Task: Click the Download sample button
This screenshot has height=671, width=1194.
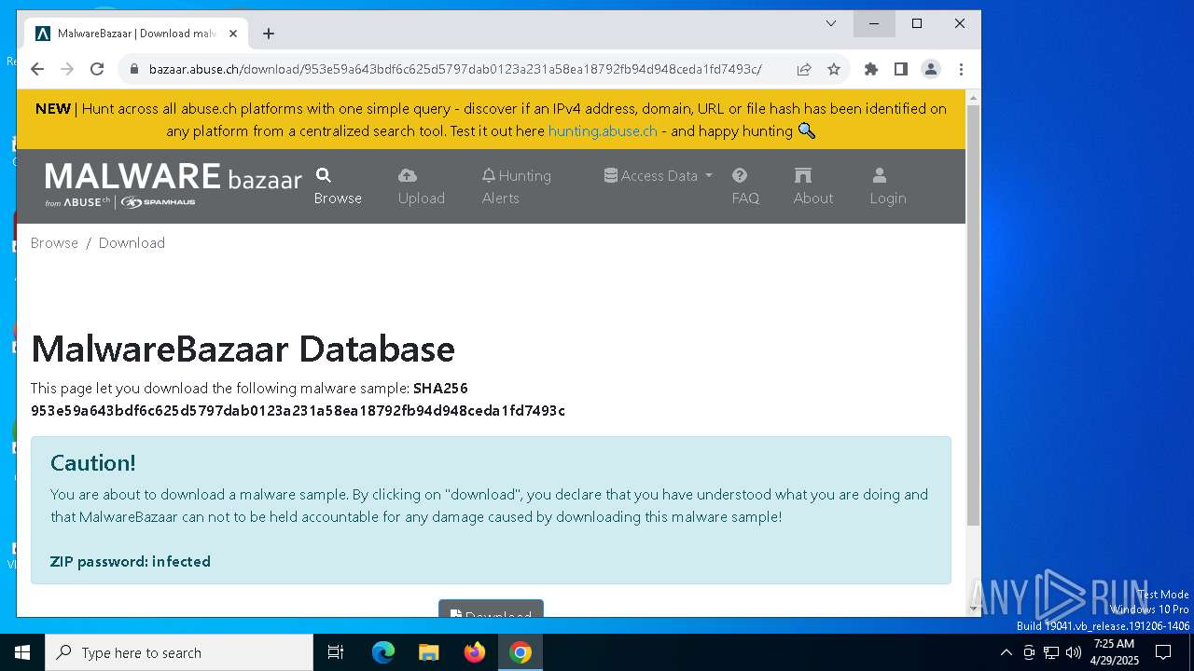Action: tap(491, 609)
